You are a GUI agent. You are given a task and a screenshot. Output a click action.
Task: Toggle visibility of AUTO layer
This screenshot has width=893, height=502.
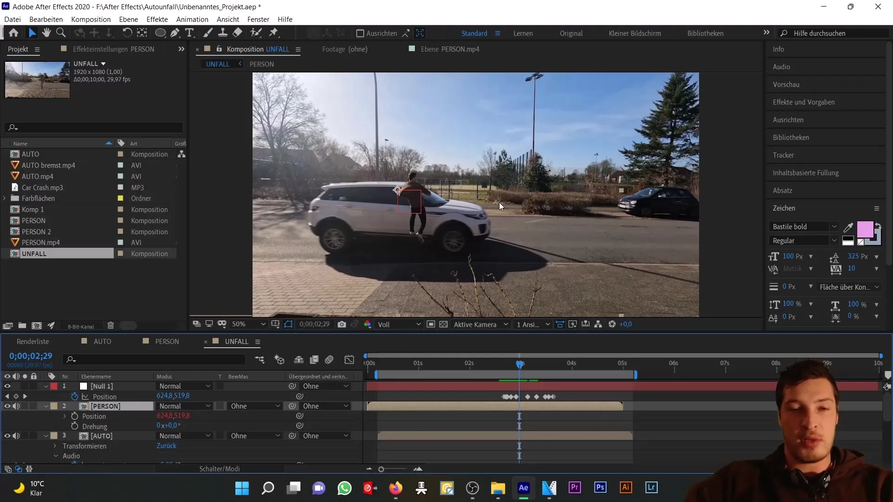[7, 436]
